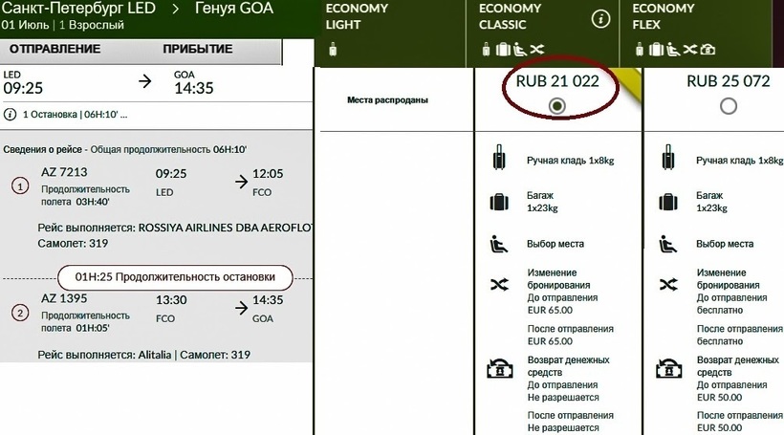The width and height of the screenshot is (784, 435).
Task: Click the stopover info icon
Action: (x=11, y=114)
